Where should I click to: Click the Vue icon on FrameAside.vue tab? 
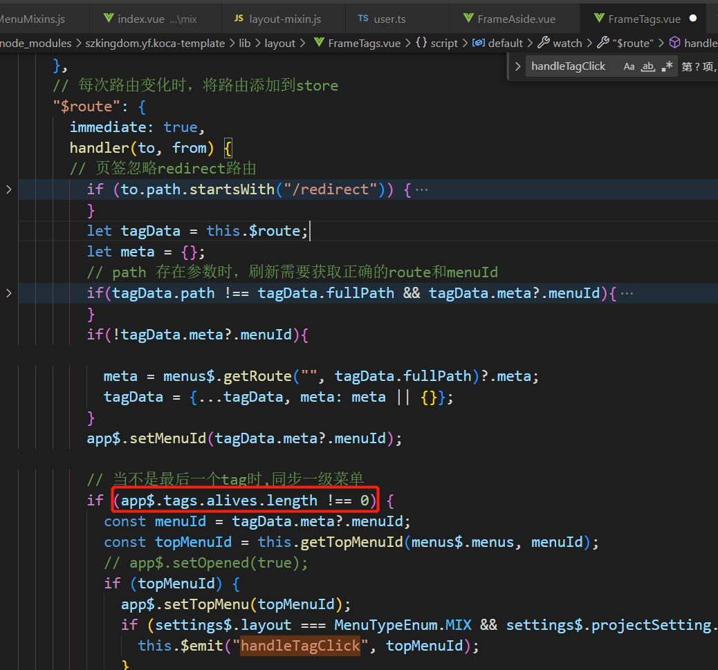click(x=467, y=19)
